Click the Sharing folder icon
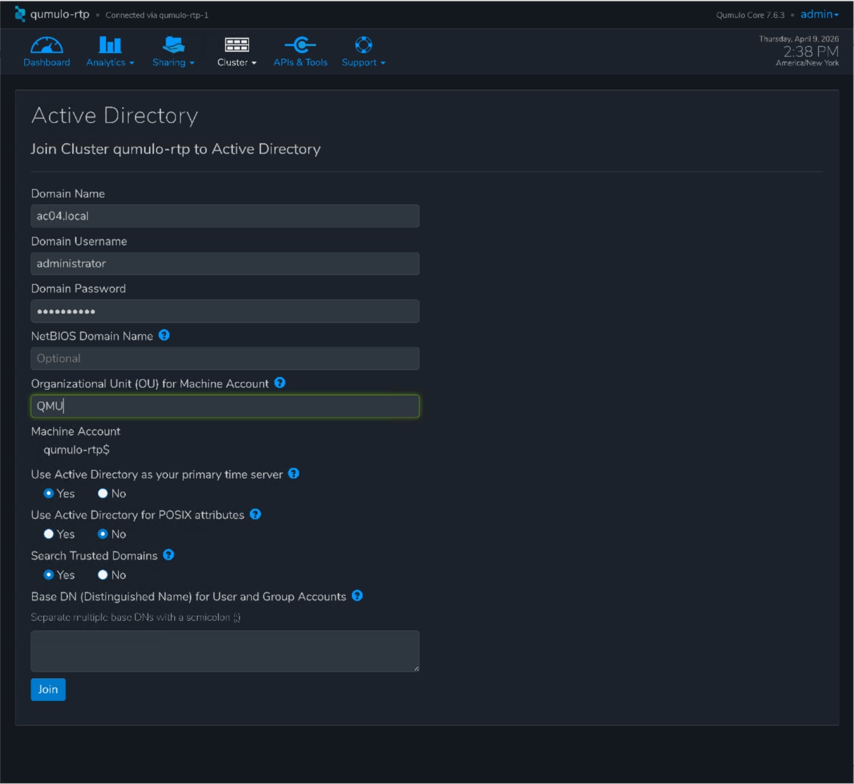 (173, 45)
